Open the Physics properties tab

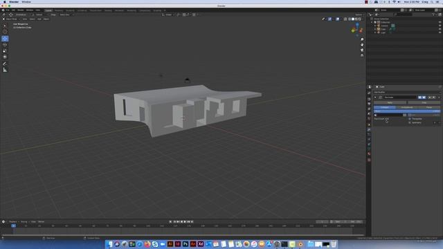point(369,139)
